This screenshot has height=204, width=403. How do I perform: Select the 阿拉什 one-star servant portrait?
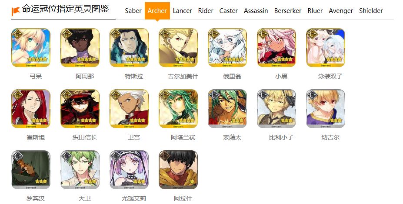(x=178, y=170)
